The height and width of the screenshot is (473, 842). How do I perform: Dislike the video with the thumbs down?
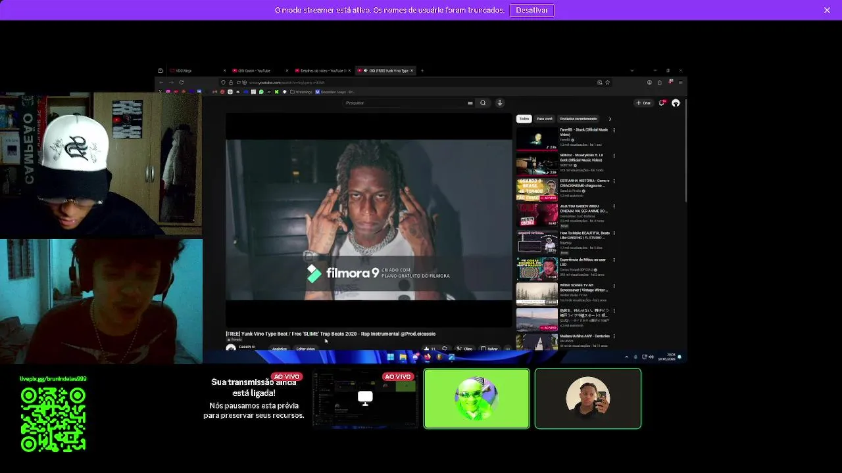445,349
